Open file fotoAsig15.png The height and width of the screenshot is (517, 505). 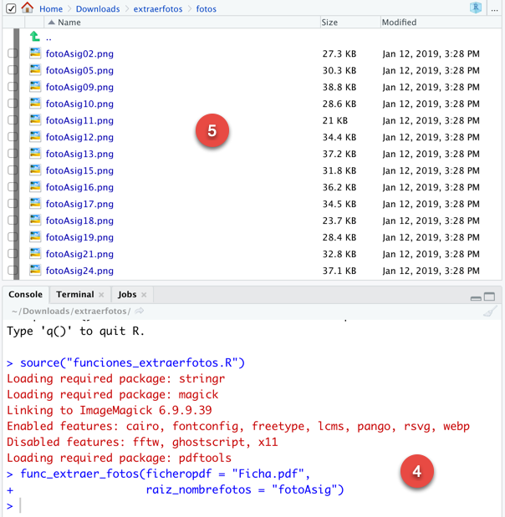tap(79, 170)
